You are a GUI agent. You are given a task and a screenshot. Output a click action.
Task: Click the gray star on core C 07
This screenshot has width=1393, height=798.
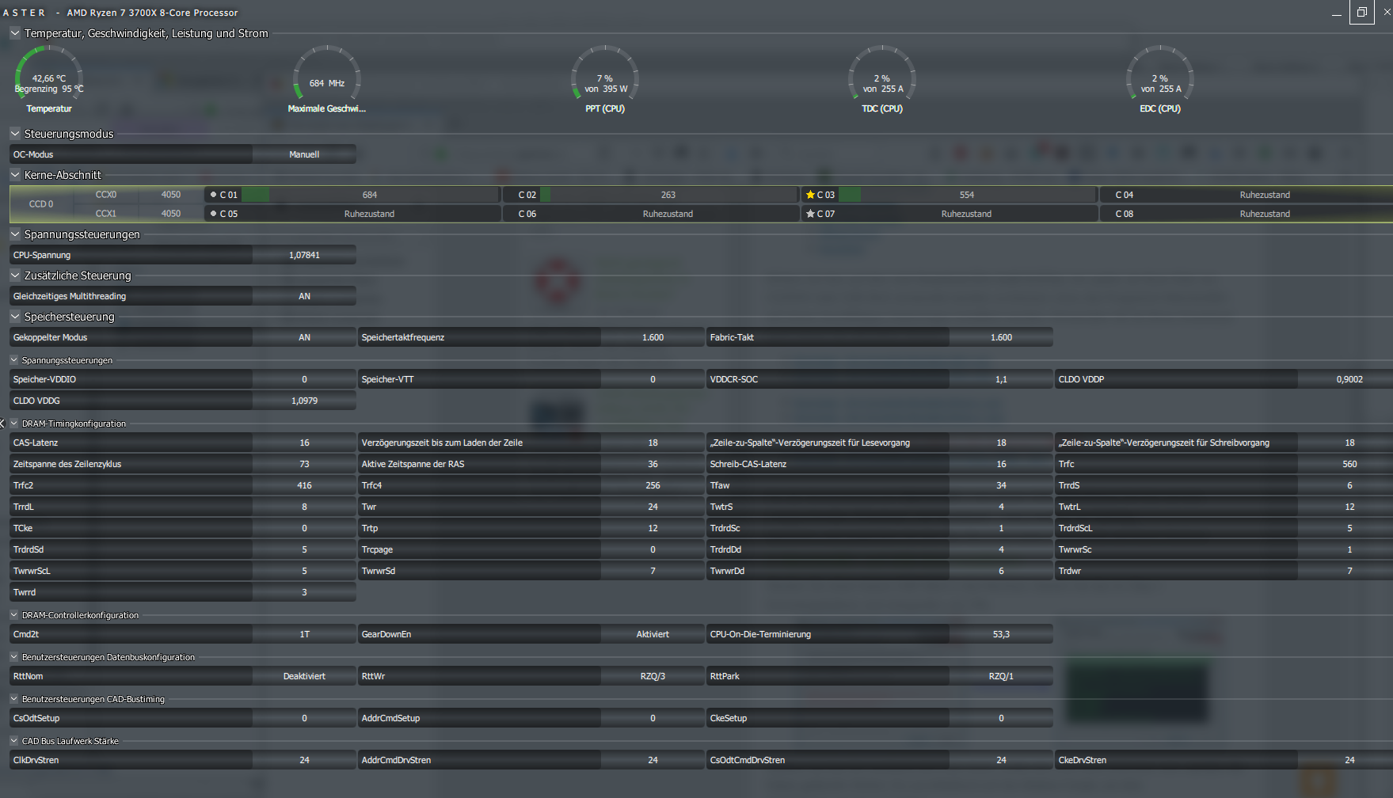(x=810, y=214)
